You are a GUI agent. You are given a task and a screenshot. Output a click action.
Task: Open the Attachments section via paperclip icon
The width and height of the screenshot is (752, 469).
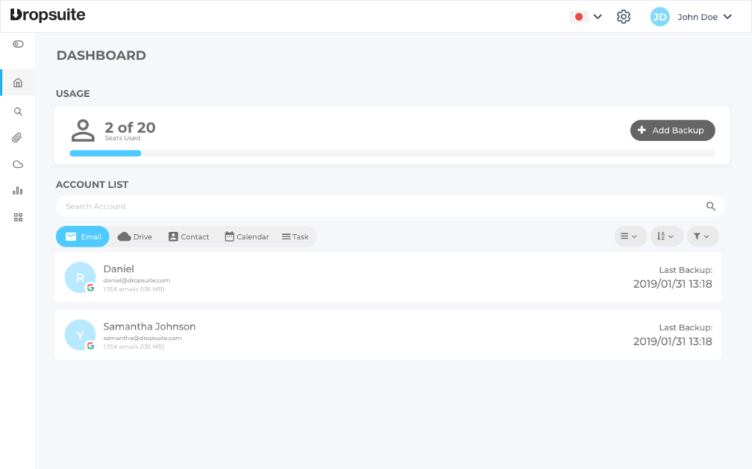17,137
